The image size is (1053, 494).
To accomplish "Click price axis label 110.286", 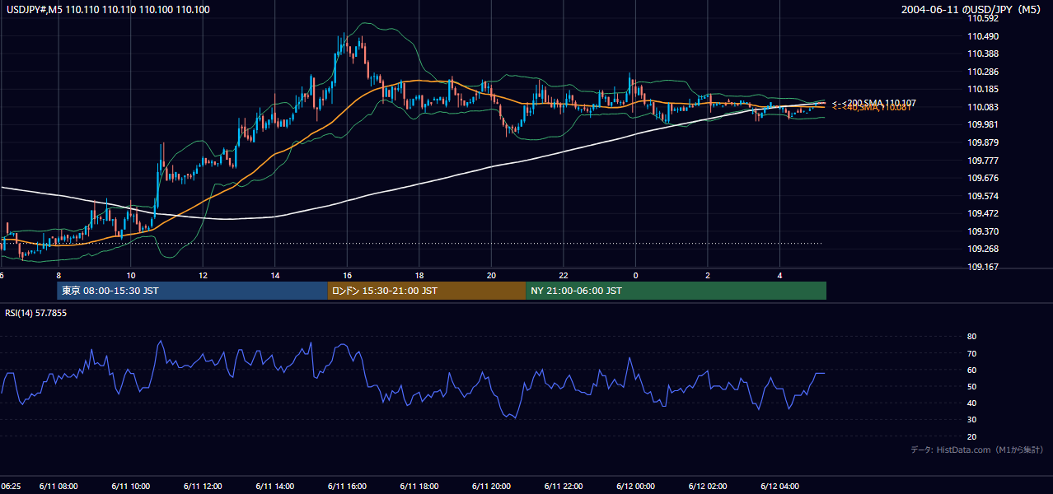I will [x=982, y=72].
